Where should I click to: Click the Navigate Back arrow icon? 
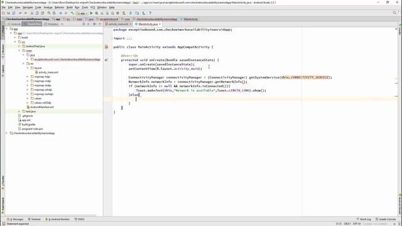(x=60, y=13)
